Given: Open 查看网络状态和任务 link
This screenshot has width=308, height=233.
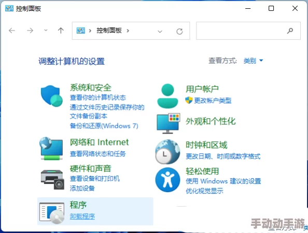Looking at the screenshot, I should (x=98, y=154).
